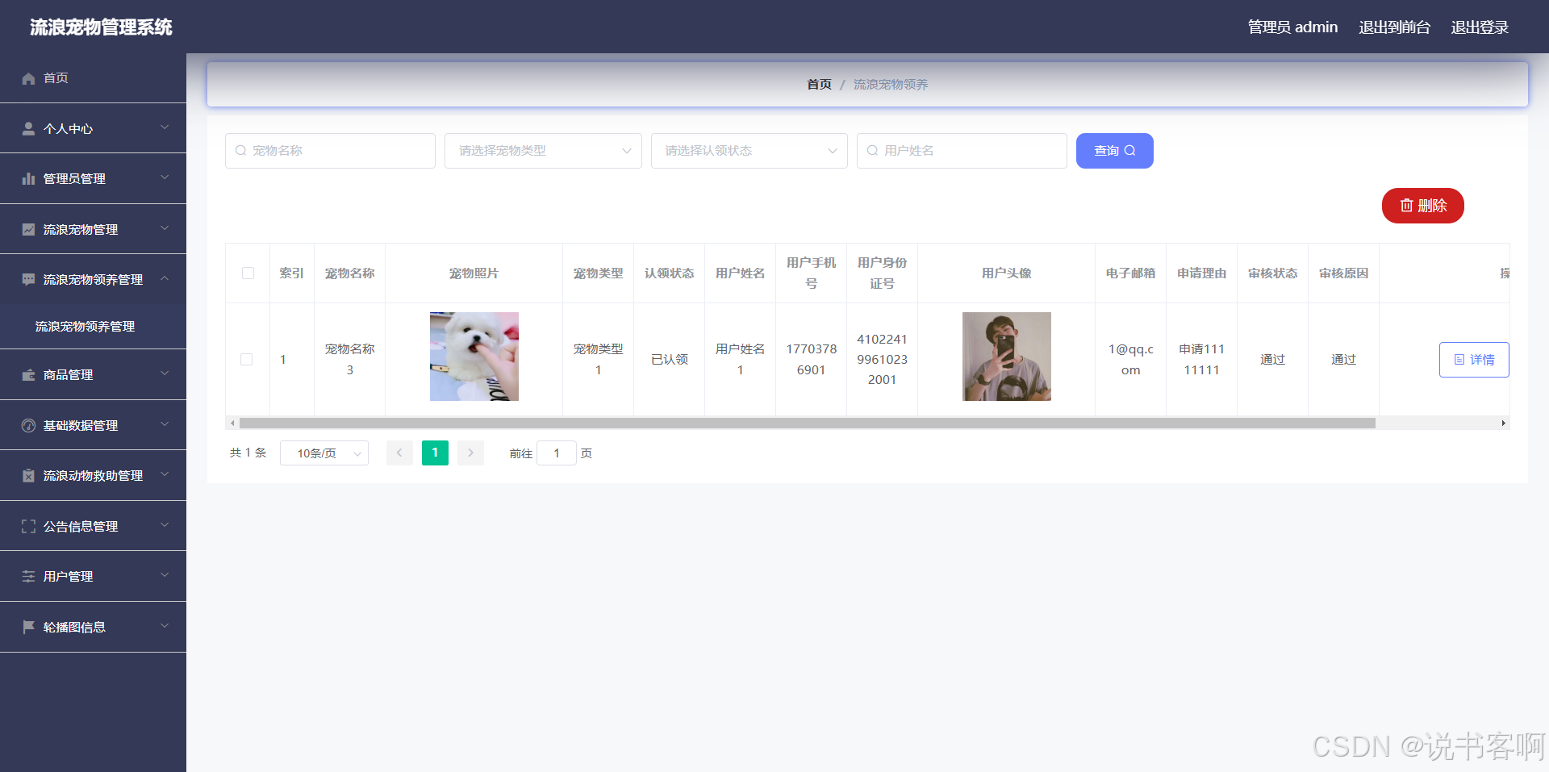Open 商品管理 menu

click(93, 374)
